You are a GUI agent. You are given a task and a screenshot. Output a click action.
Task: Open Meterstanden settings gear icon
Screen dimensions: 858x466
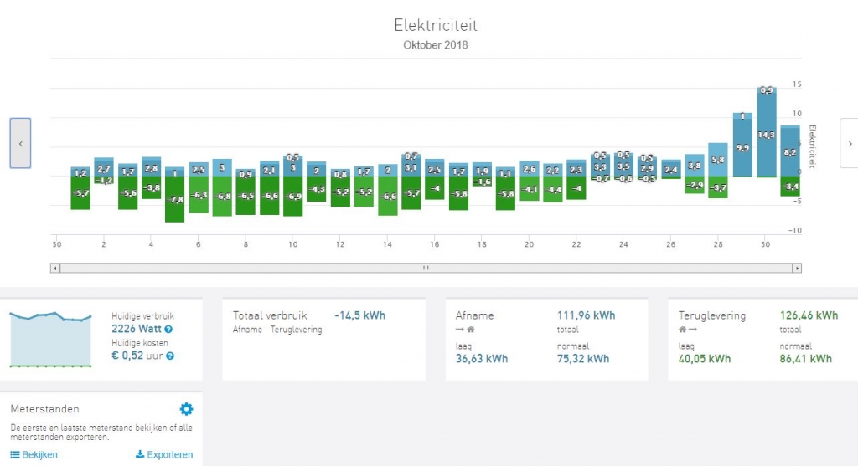coord(186,408)
